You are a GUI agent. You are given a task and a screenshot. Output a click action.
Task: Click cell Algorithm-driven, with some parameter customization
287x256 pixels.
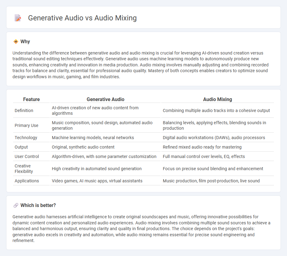105,156
